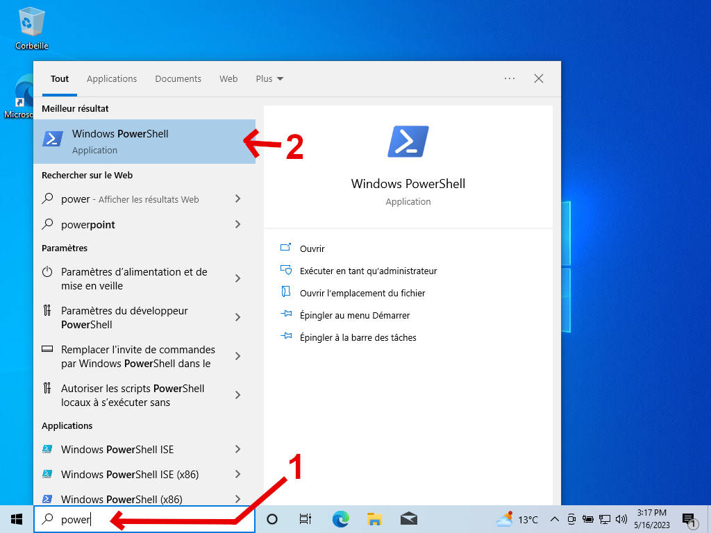The width and height of the screenshot is (711, 533).
Task: Close the search panel with X
Action: 539,78
